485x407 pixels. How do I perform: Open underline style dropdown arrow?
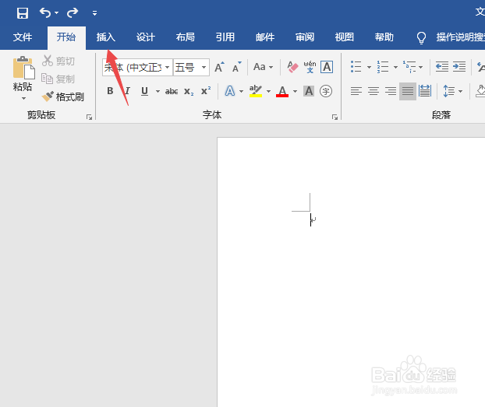[158, 91]
